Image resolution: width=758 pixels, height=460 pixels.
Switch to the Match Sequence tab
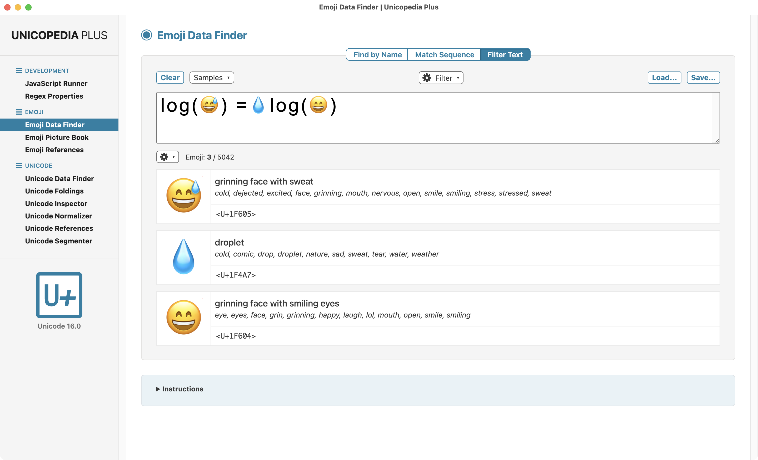point(444,55)
